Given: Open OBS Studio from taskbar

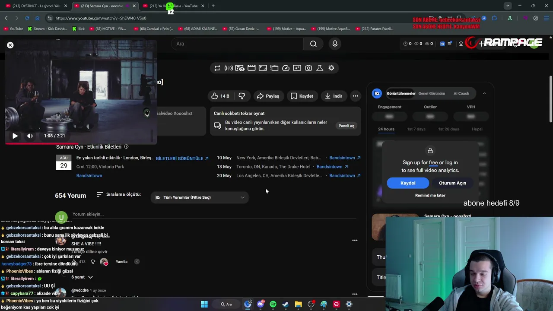Looking at the screenshot, I should [x=311, y=304].
